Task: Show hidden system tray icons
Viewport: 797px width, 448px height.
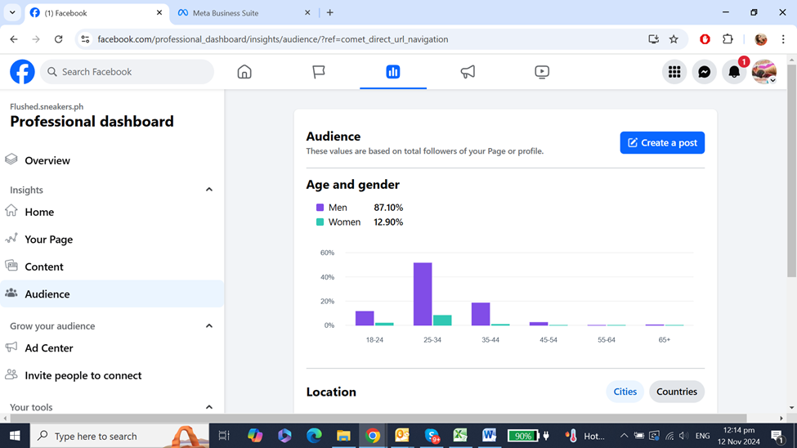Action: click(624, 436)
